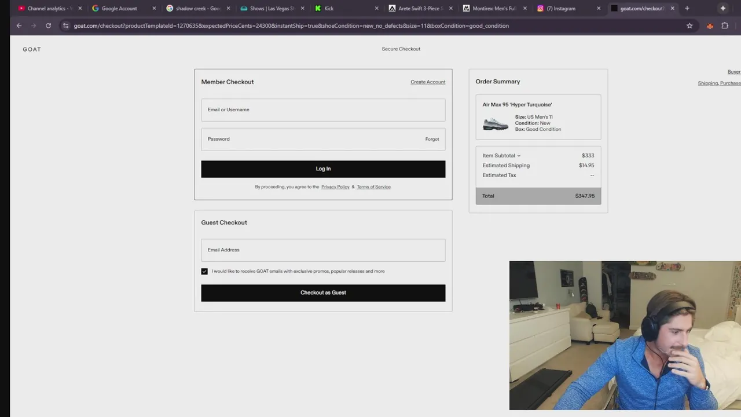Click the GOAT logo
Screen dimensions: 741x417
pyautogui.click(x=32, y=49)
